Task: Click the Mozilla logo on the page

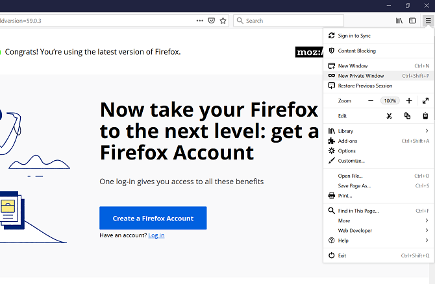Action: click(309, 52)
